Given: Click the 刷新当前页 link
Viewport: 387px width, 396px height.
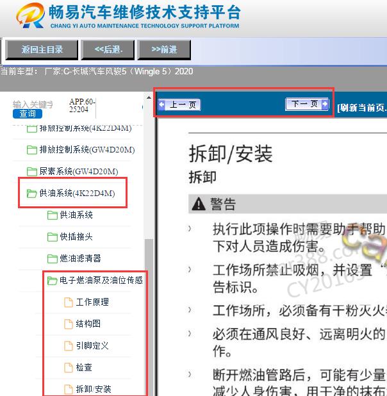Looking at the screenshot, I should tap(362, 108).
